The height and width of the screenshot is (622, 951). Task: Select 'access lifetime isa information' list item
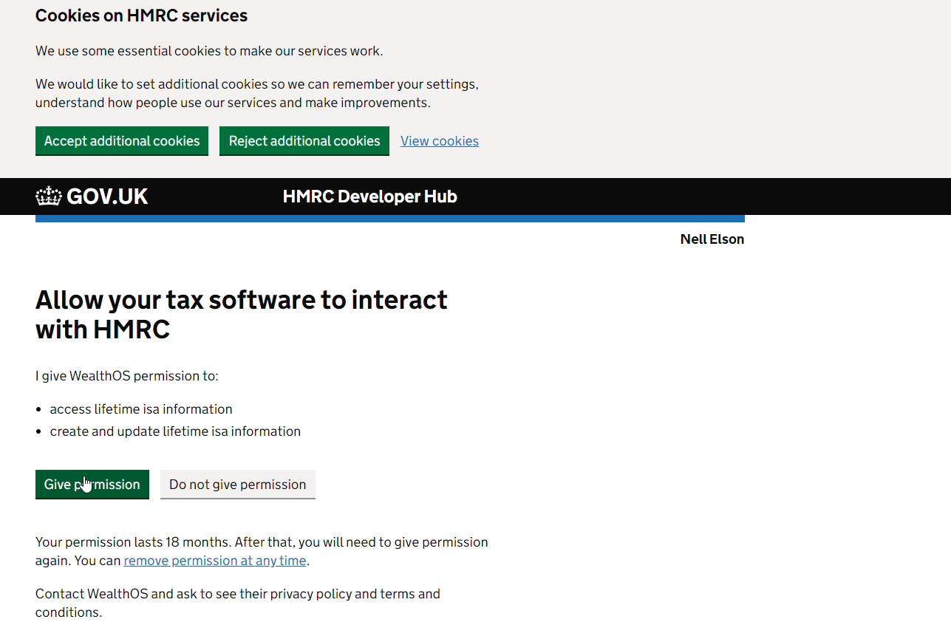coord(141,409)
